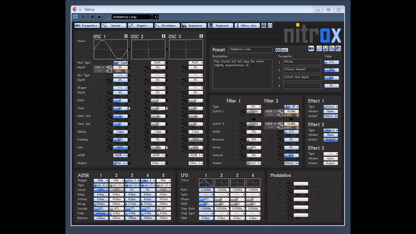The height and width of the screenshot is (234, 416).
Task: Open Filter 2 Type B12 BP dropdown
Action: 291,107
